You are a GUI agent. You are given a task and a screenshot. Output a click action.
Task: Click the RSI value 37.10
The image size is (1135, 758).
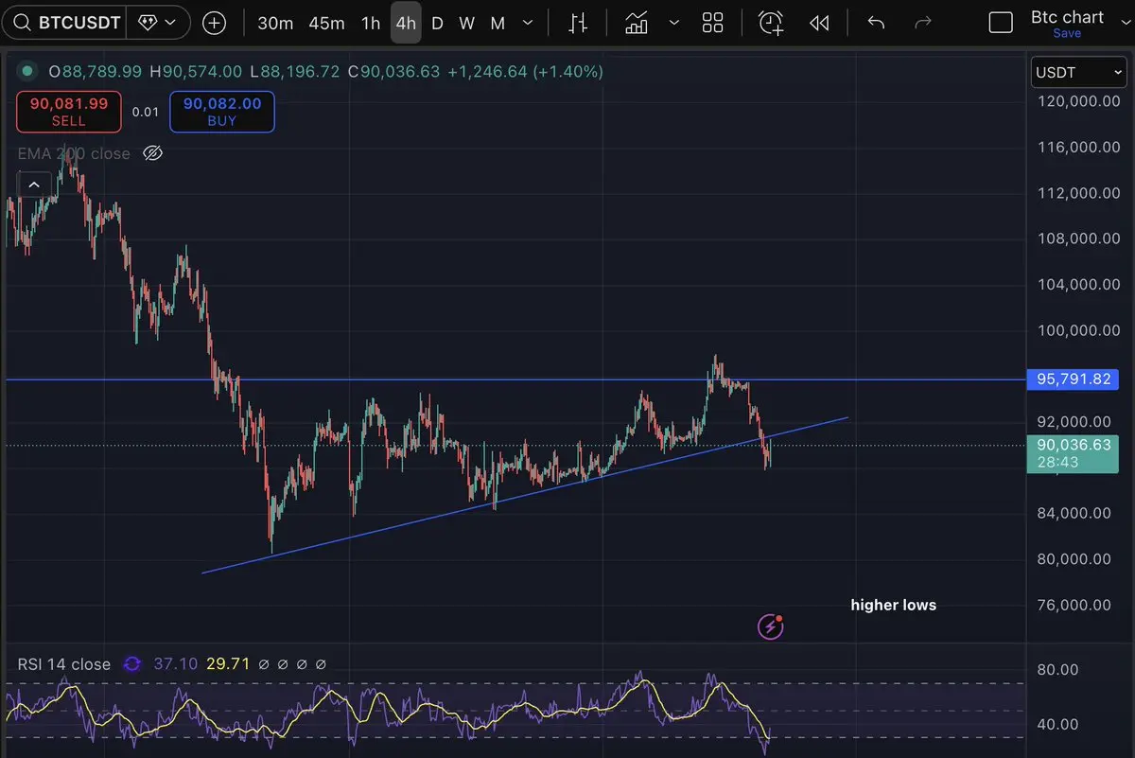(x=175, y=664)
